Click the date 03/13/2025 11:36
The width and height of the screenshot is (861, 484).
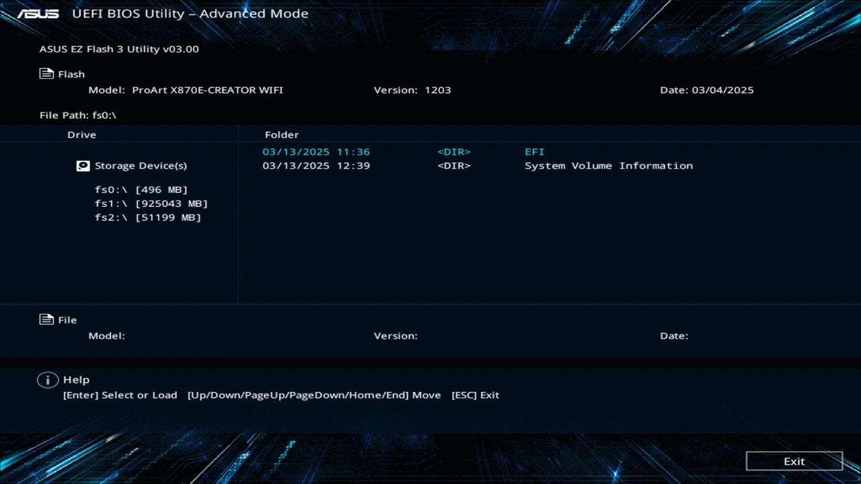316,152
